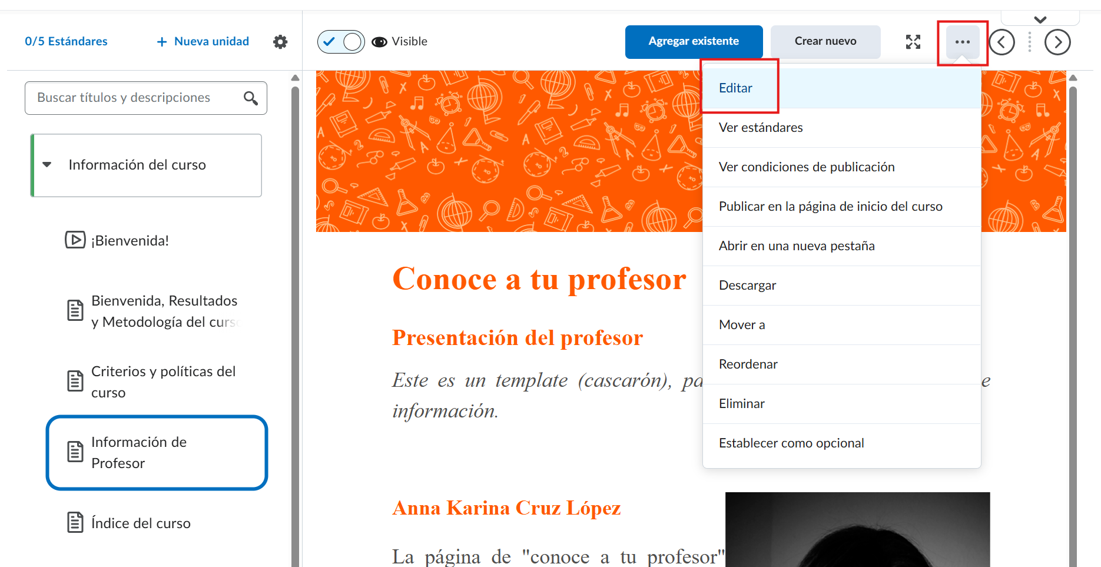Viewport: 1101px width, 567px height.
Task: Go to next content with right arrow
Action: [x=1057, y=42]
